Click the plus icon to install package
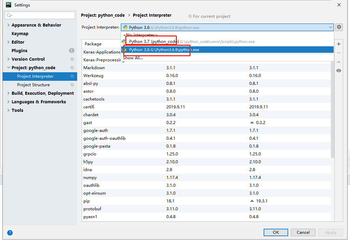The height and width of the screenshot is (242, 350). 339,44
